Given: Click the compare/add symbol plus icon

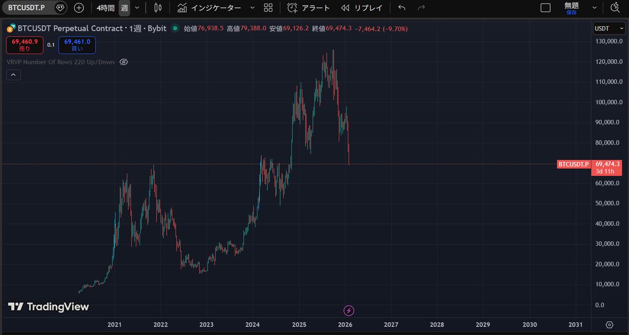Looking at the screenshot, I should [78, 8].
